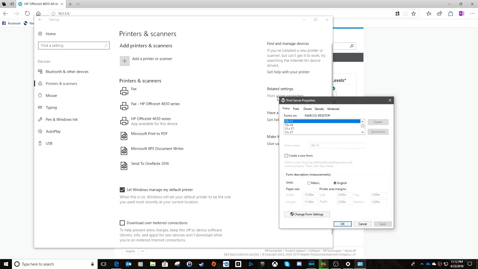Refresh the Edge browser page
The height and width of the screenshot is (269, 478).
tap(27, 13)
